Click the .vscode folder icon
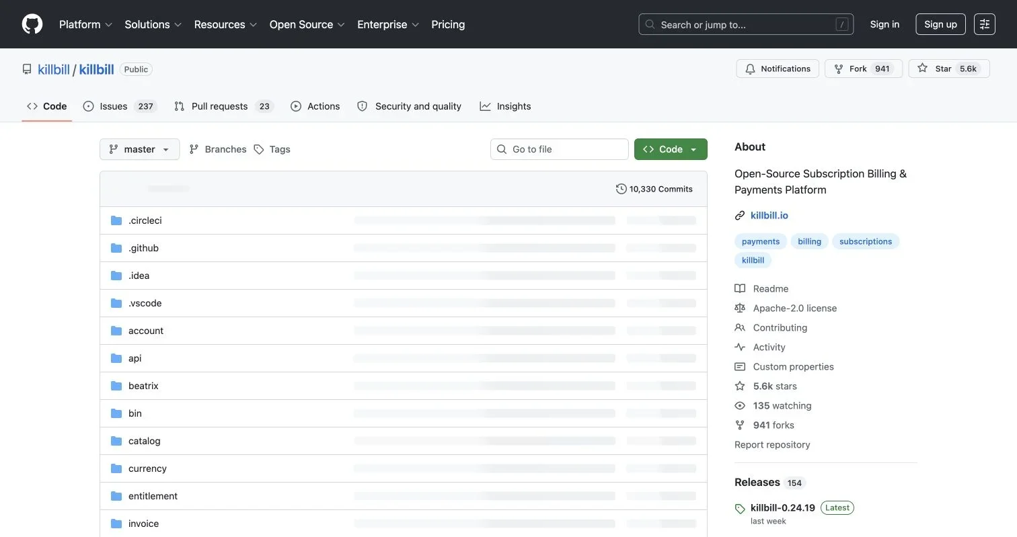1017x537 pixels. 116,303
